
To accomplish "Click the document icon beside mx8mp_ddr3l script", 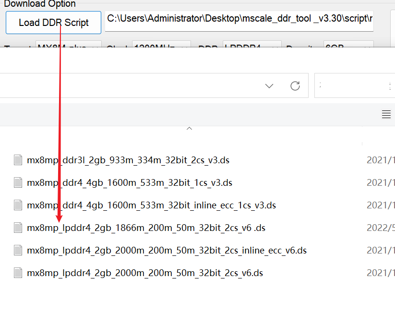I will point(18,160).
